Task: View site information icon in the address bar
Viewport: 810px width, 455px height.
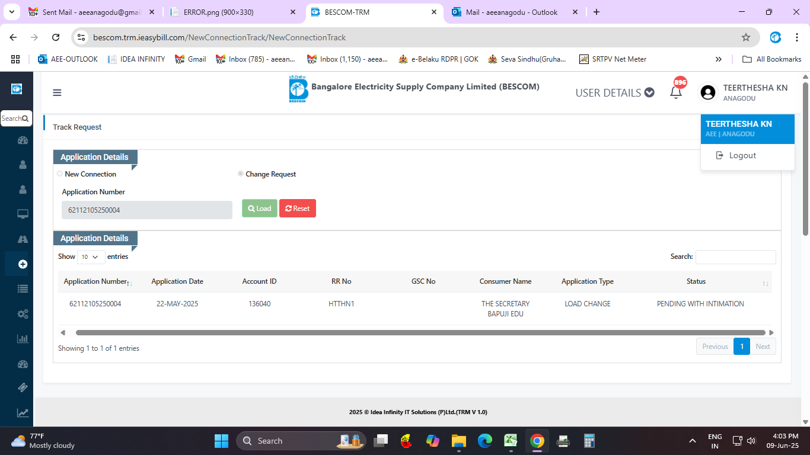Action: [81, 37]
